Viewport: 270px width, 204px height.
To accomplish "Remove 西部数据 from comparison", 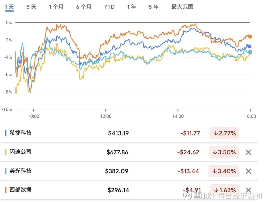I will tap(248, 190).
